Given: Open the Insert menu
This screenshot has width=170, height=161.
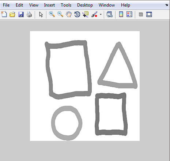Looking at the screenshot, I should tap(49, 5).
